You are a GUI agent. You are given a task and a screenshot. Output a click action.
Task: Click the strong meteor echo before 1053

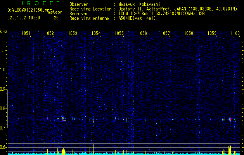pos(64,119)
